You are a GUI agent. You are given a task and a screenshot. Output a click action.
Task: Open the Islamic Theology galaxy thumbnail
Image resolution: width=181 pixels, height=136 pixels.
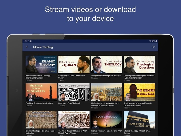pyautogui.click(x=107, y=120)
